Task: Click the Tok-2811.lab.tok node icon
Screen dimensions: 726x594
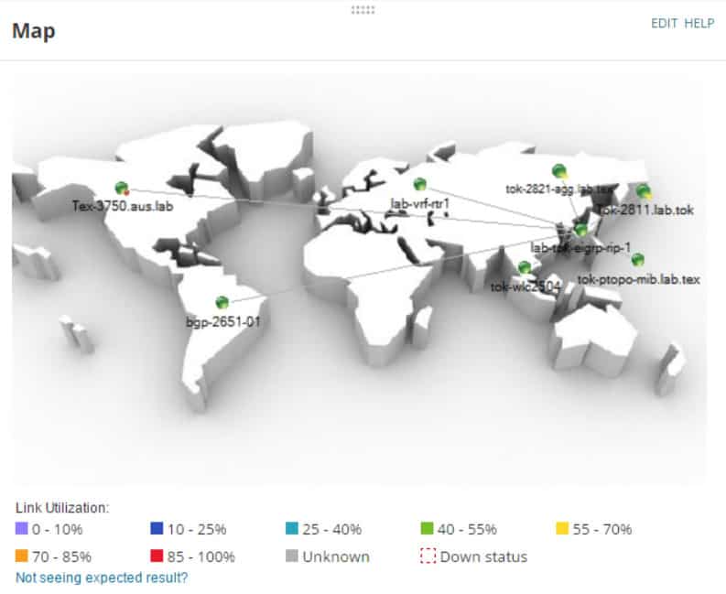Action: pyautogui.click(x=643, y=191)
